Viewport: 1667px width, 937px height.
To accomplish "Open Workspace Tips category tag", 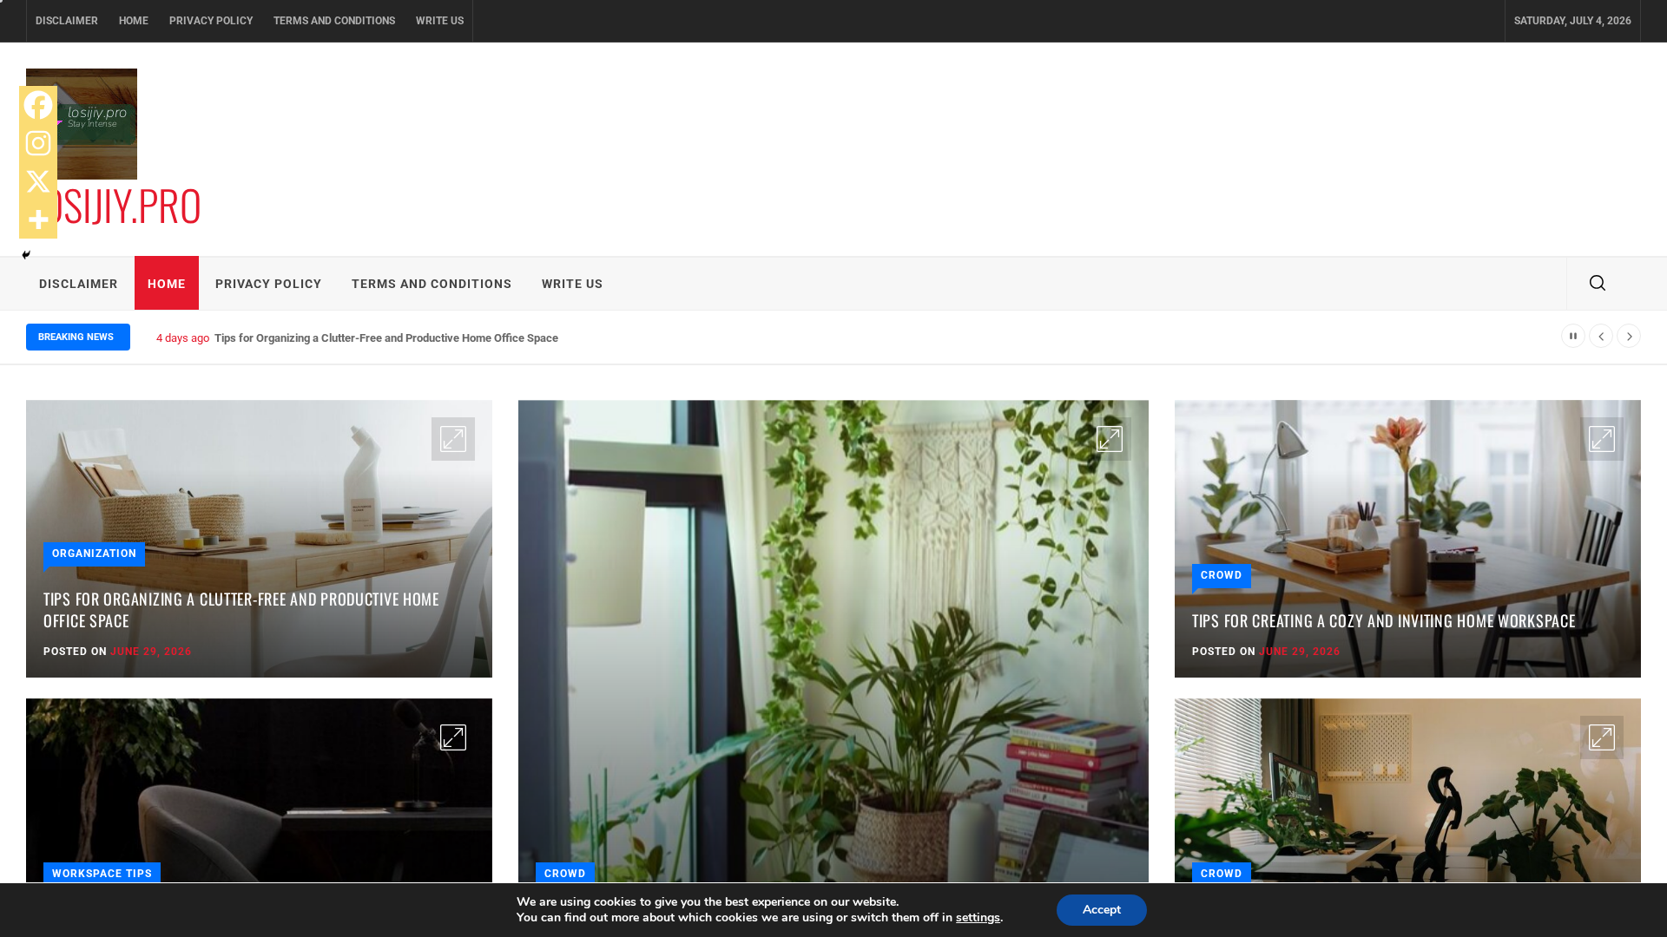I will click(x=102, y=873).
